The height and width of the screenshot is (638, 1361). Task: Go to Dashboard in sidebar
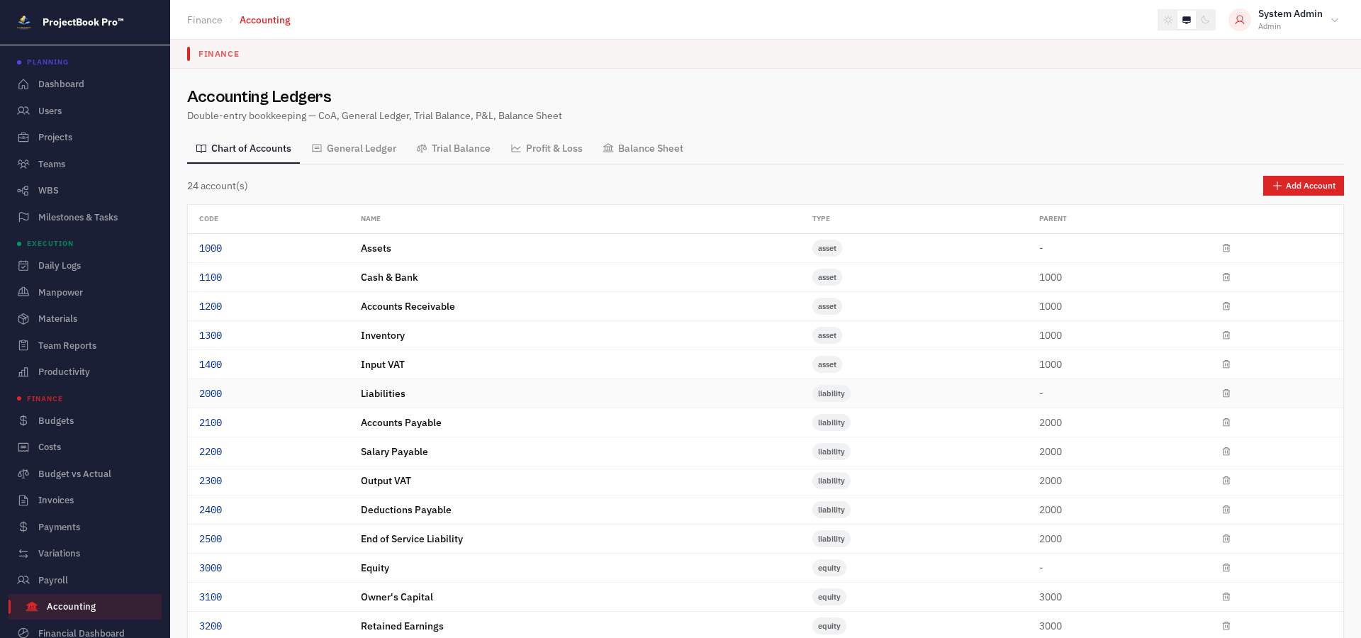[85, 84]
